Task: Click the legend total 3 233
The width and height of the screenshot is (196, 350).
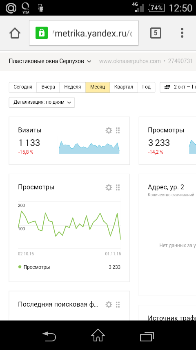Action: pyautogui.click(x=115, y=267)
